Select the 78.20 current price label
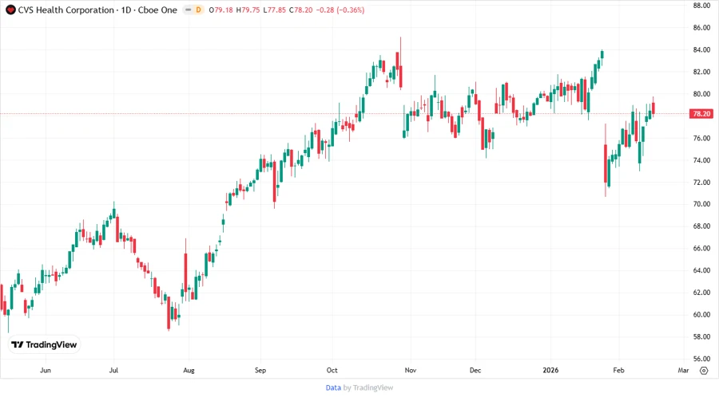The image size is (719, 397). coord(701,114)
